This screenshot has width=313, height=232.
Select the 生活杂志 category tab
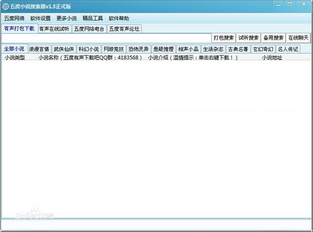click(213, 49)
